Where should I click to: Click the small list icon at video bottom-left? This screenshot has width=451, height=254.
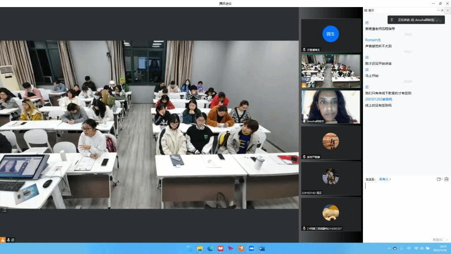pyautogui.click(x=4, y=210)
